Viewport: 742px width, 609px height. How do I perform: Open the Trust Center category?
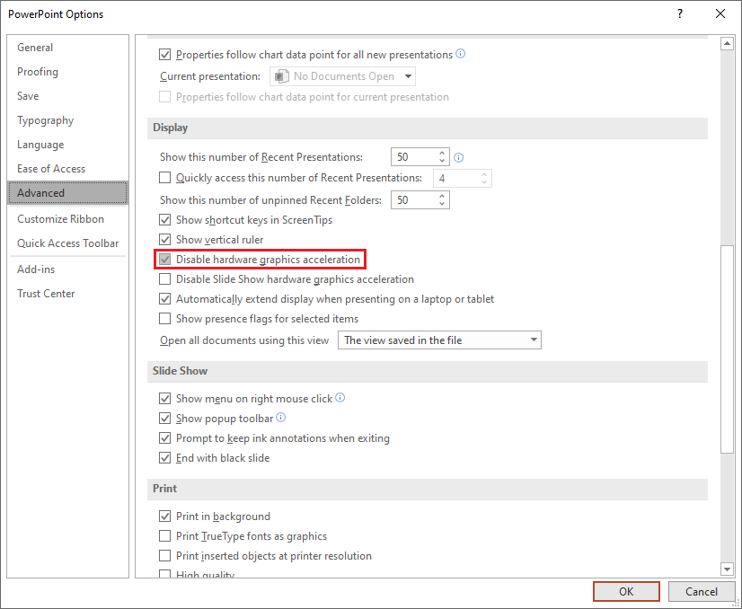tap(68, 294)
